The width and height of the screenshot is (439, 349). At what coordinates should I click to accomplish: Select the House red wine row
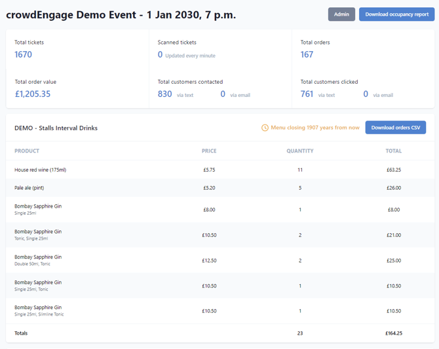pos(41,170)
